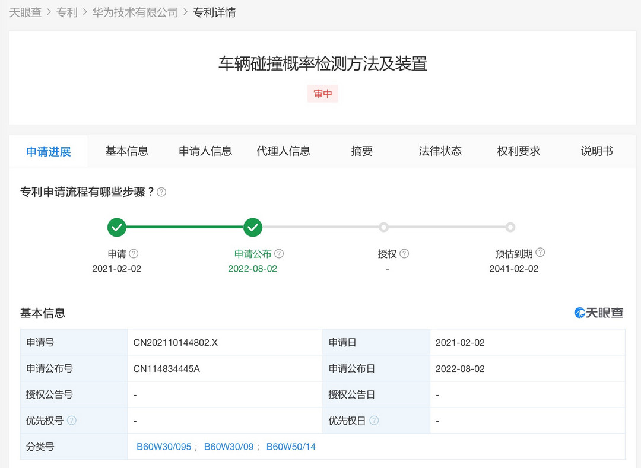Click question mark icon next to 申请 step
This screenshot has width=641, height=468.
point(134,253)
